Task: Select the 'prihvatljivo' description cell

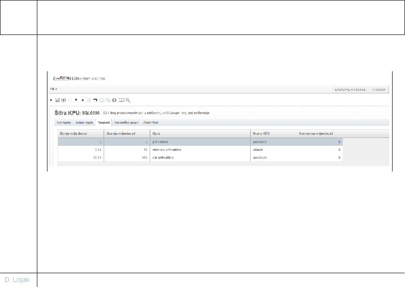Action: (x=200, y=142)
